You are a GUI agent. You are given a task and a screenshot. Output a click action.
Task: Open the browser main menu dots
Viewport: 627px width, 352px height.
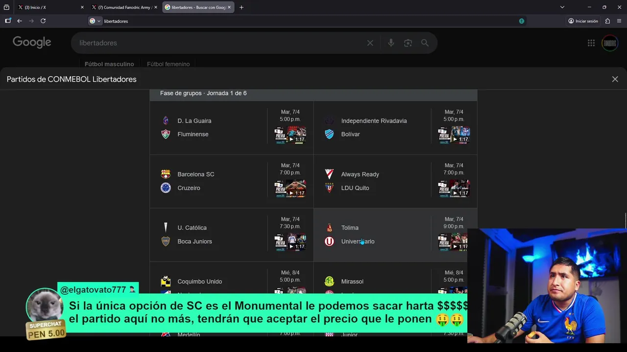[x=619, y=21]
